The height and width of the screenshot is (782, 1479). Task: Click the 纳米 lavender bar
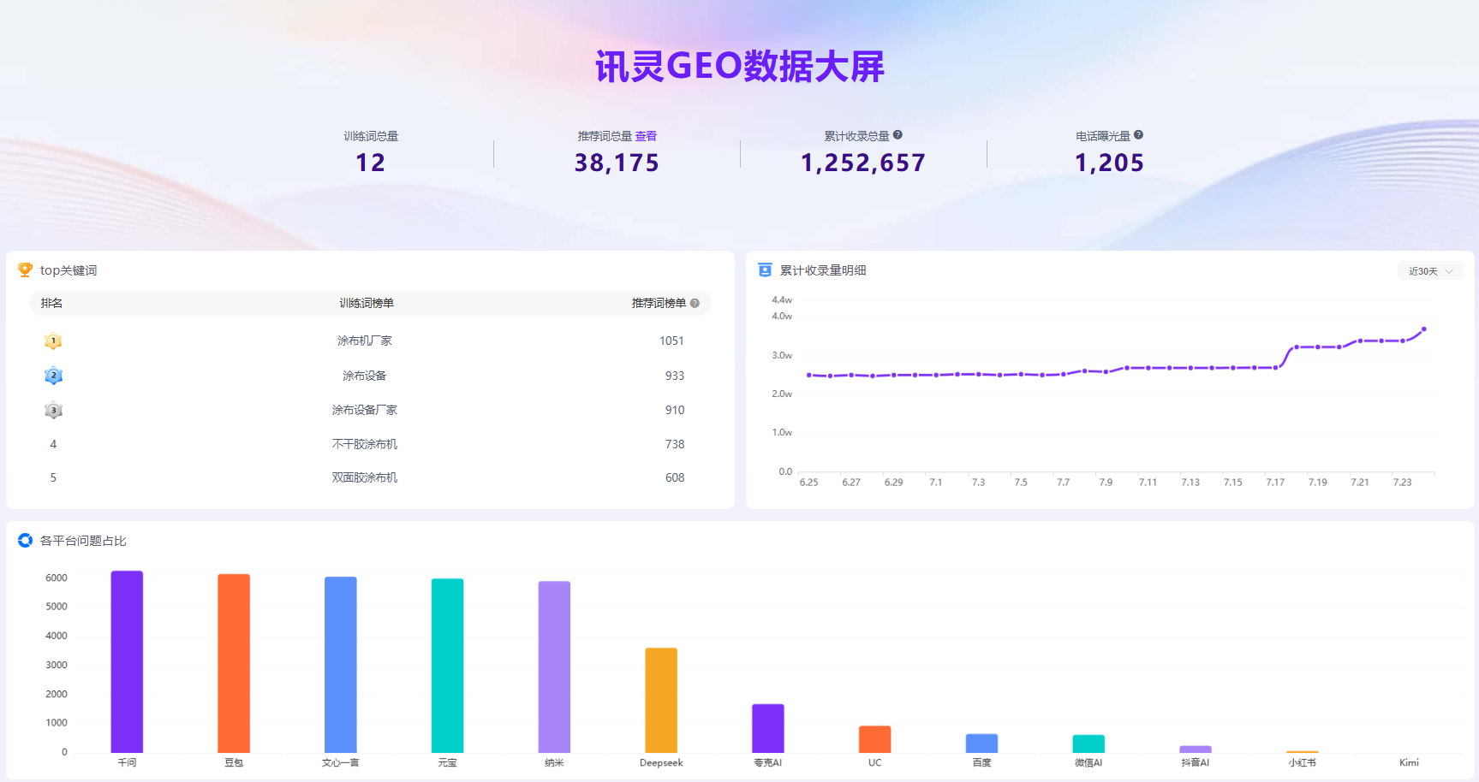[554, 667]
